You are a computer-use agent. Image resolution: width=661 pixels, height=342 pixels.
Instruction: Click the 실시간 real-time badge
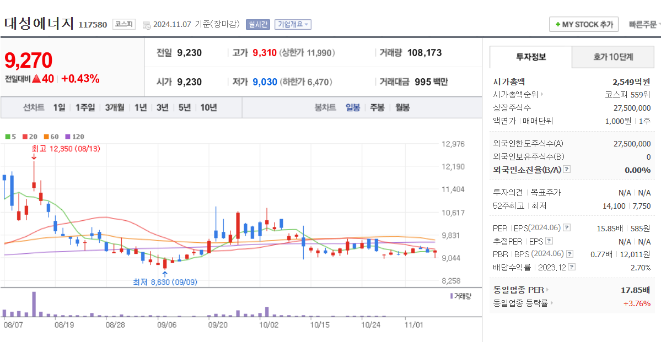click(258, 24)
